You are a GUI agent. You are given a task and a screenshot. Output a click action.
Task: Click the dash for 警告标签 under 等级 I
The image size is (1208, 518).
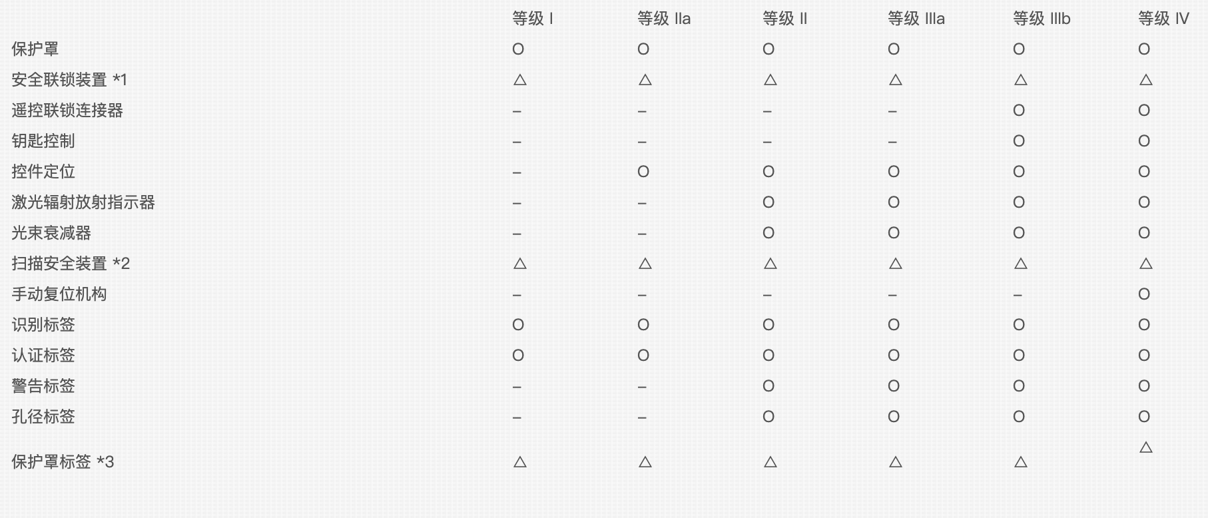pyautogui.click(x=517, y=387)
